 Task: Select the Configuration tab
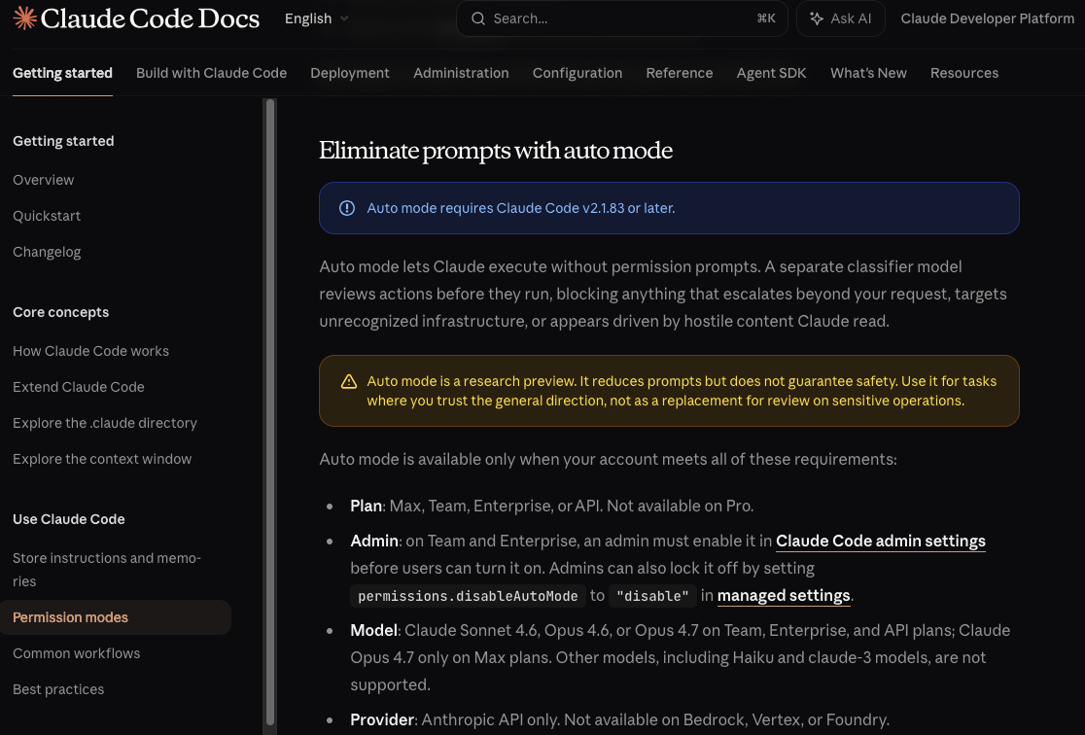(577, 73)
